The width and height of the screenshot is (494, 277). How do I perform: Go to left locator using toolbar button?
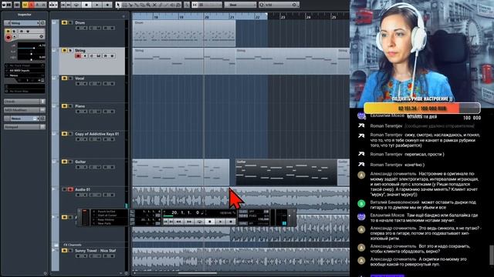click(x=63, y=5)
